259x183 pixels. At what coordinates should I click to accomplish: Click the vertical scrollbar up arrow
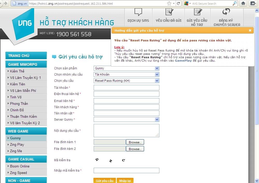coord(257,11)
